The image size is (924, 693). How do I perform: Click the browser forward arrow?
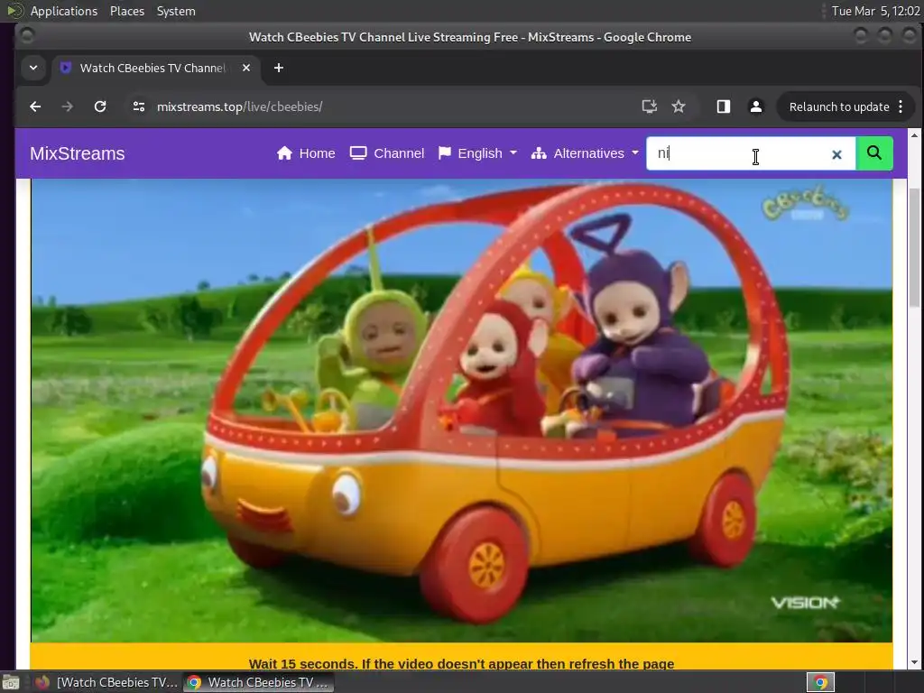coord(67,106)
